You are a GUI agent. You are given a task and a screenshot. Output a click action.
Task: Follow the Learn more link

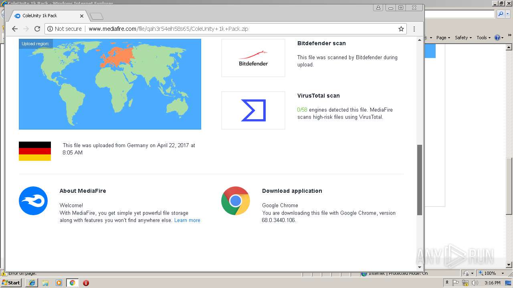click(x=187, y=220)
